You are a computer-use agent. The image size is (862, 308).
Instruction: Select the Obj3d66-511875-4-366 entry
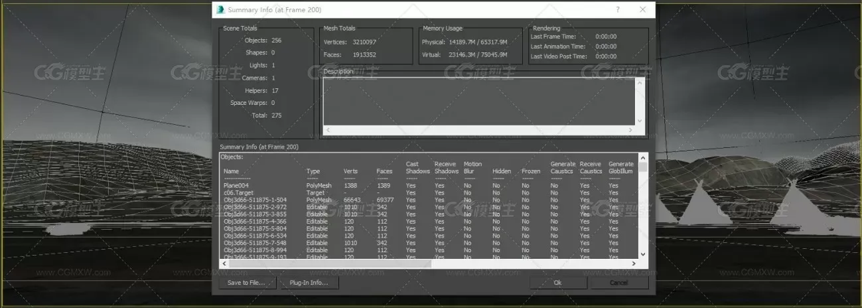[x=255, y=221]
